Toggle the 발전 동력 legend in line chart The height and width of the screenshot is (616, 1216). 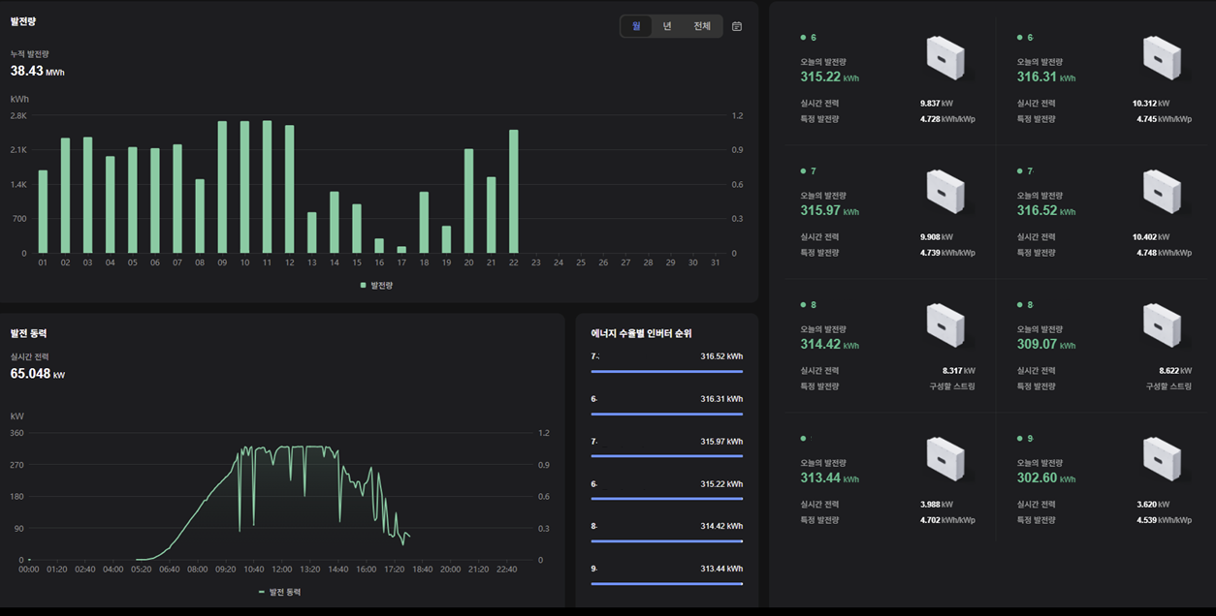[x=279, y=591]
